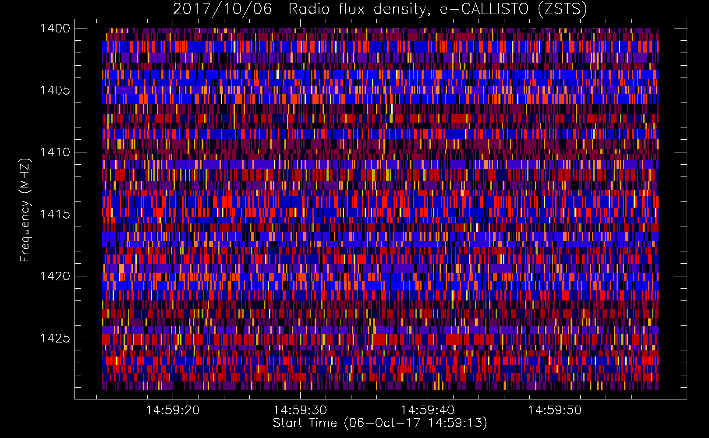Click the 1410 frequency tick label
The image size is (709, 438).
pos(55,152)
